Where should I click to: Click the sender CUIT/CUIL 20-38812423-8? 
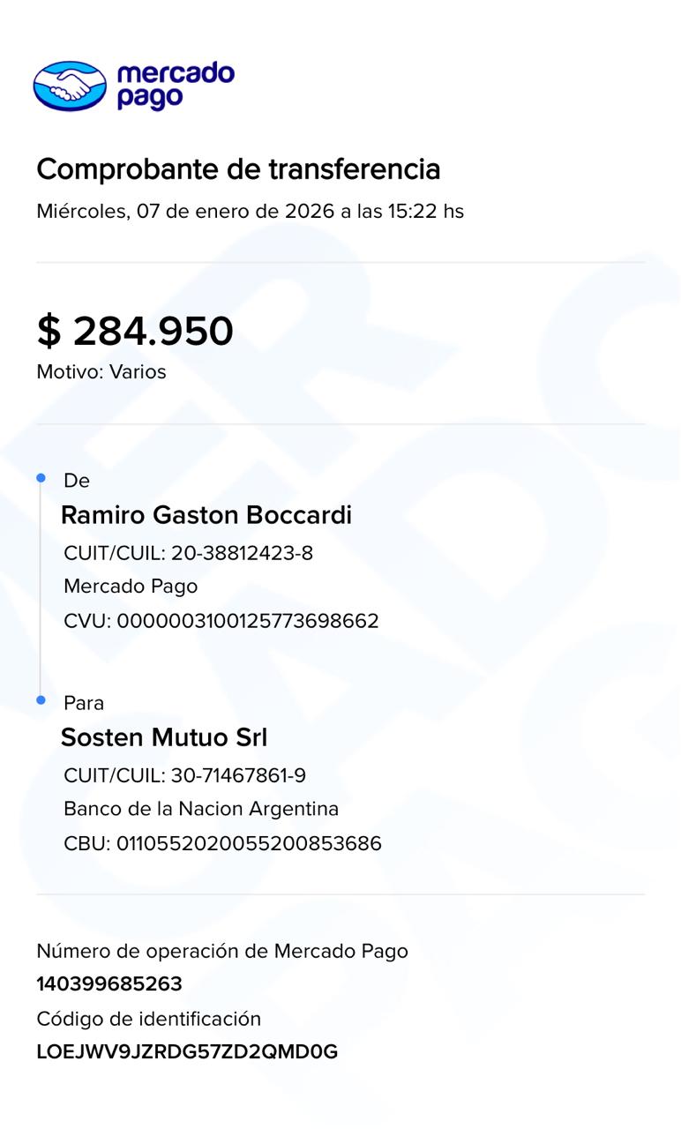(x=188, y=553)
